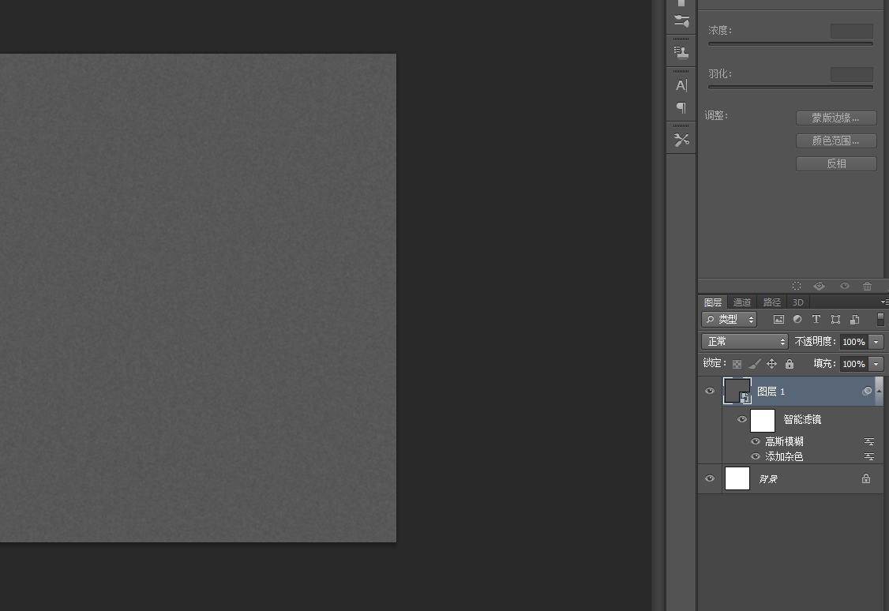Filter layers by shape layer icon
The image size is (889, 611).
[835, 320]
